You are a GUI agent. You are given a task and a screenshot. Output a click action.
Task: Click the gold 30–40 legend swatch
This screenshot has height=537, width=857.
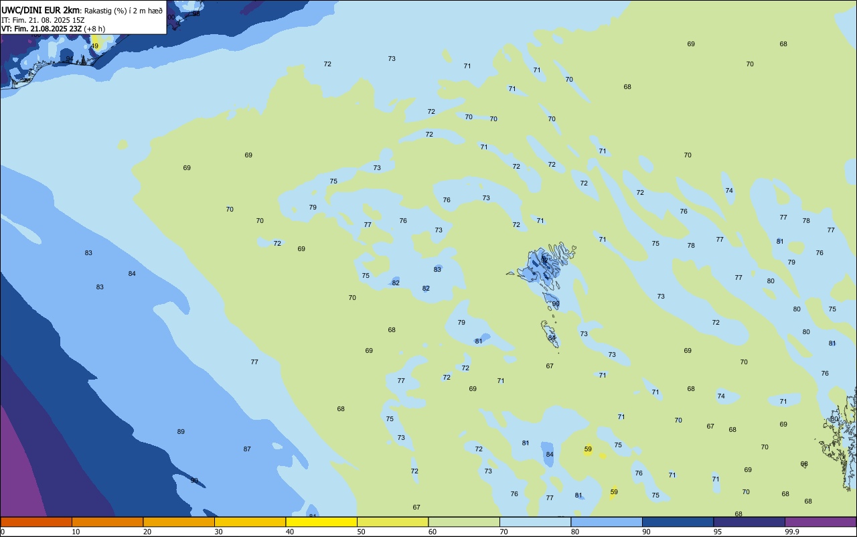[x=250, y=522]
